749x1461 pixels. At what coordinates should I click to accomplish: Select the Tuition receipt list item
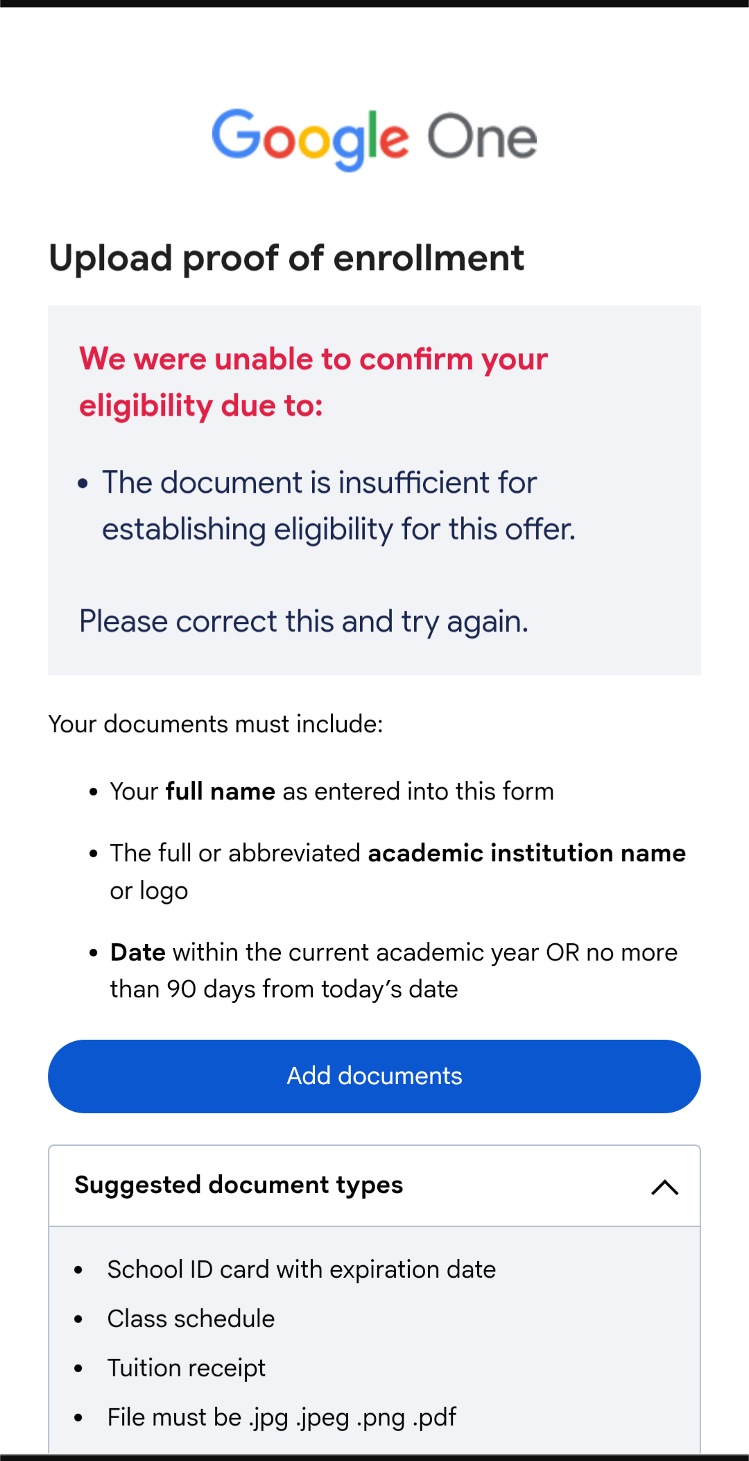pos(187,1368)
